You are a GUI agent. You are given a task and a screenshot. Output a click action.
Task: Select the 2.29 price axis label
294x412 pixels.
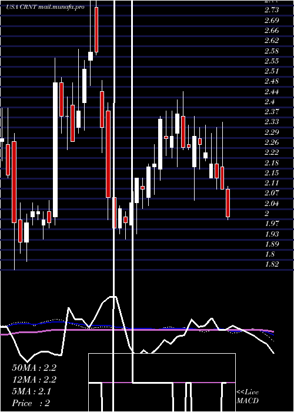272,132
